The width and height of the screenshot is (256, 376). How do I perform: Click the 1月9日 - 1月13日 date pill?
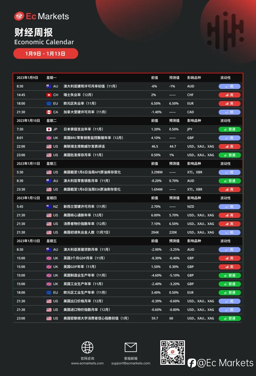click(46, 53)
